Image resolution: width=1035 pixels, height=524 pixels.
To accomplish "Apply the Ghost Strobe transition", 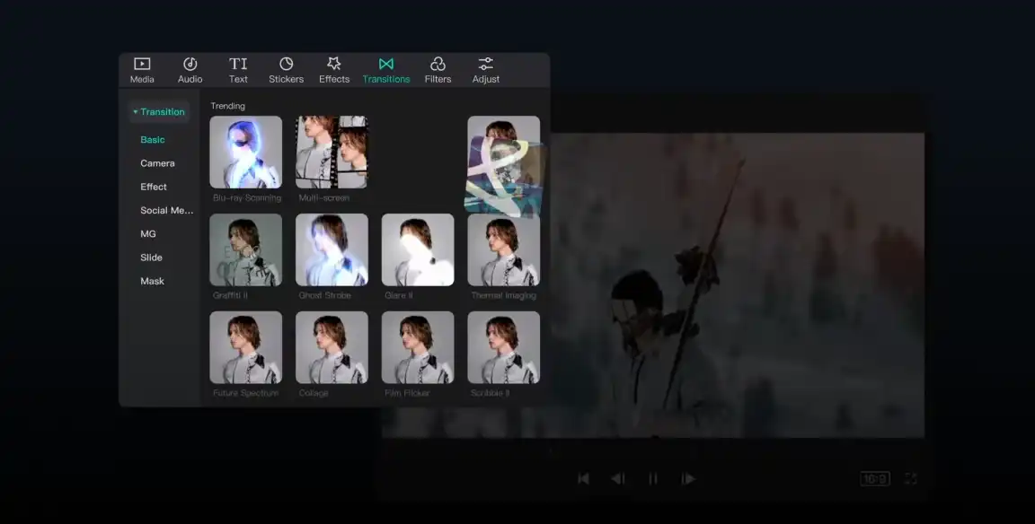I will click(x=332, y=249).
